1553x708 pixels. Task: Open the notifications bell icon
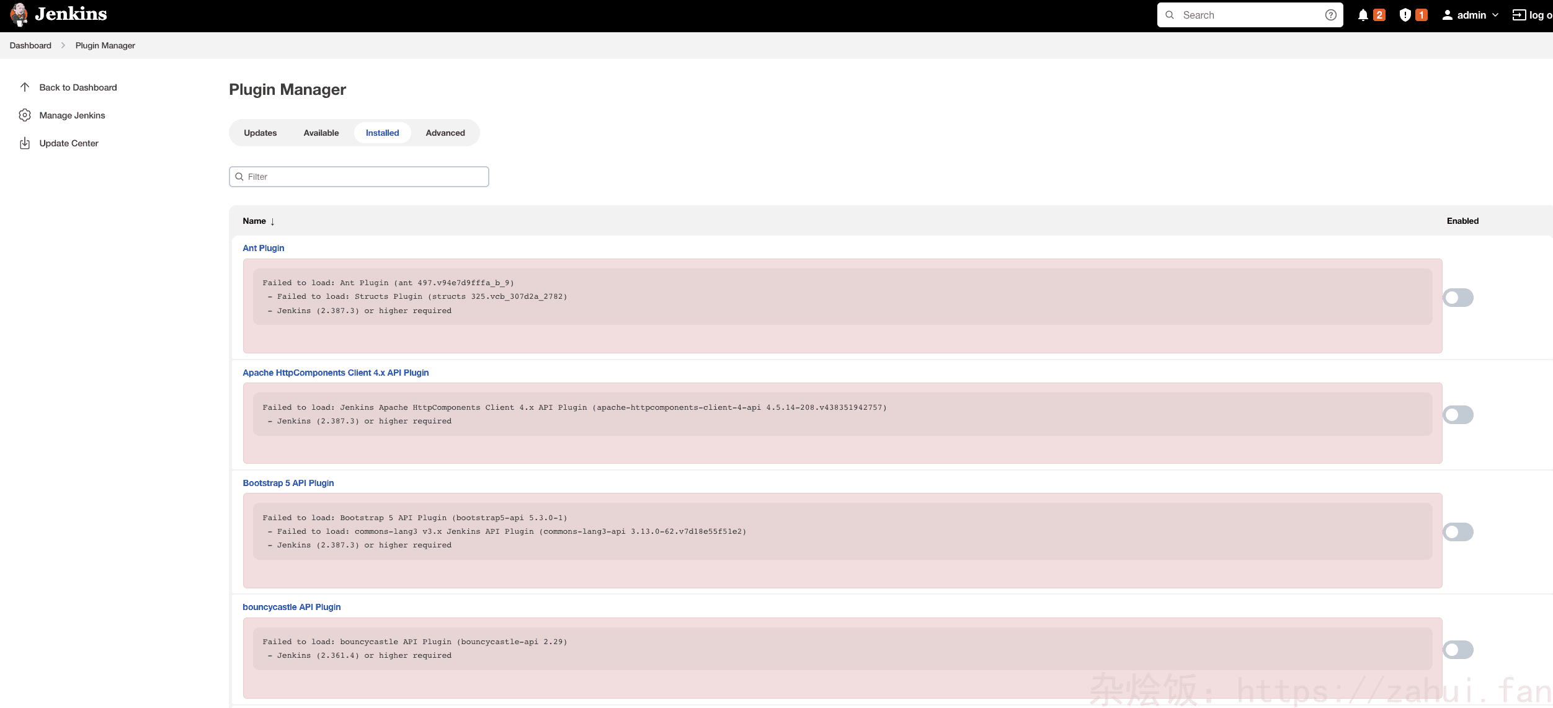coord(1363,15)
